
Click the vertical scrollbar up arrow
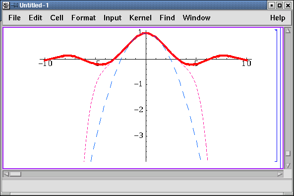(x=288, y=31)
